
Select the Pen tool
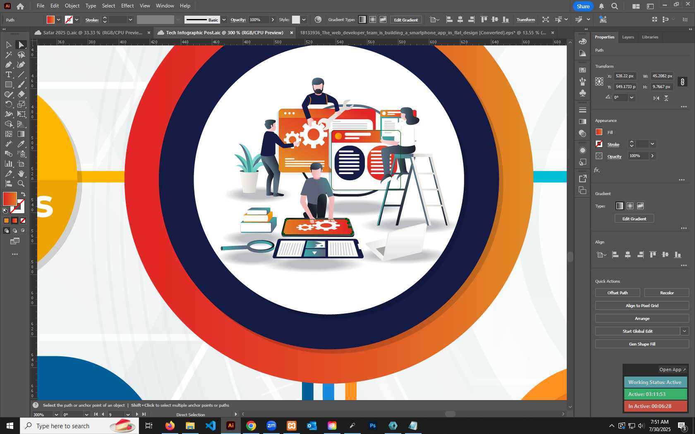tap(8, 64)
